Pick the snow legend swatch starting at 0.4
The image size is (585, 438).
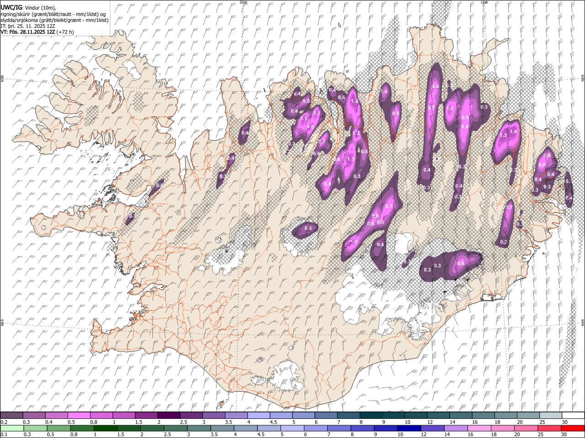(56, 415)
